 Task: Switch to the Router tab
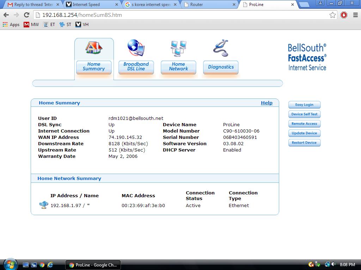click(210, 4)
